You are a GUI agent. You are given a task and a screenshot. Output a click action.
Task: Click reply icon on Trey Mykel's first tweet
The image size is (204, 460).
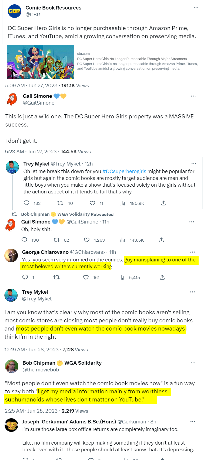point(26,203)
